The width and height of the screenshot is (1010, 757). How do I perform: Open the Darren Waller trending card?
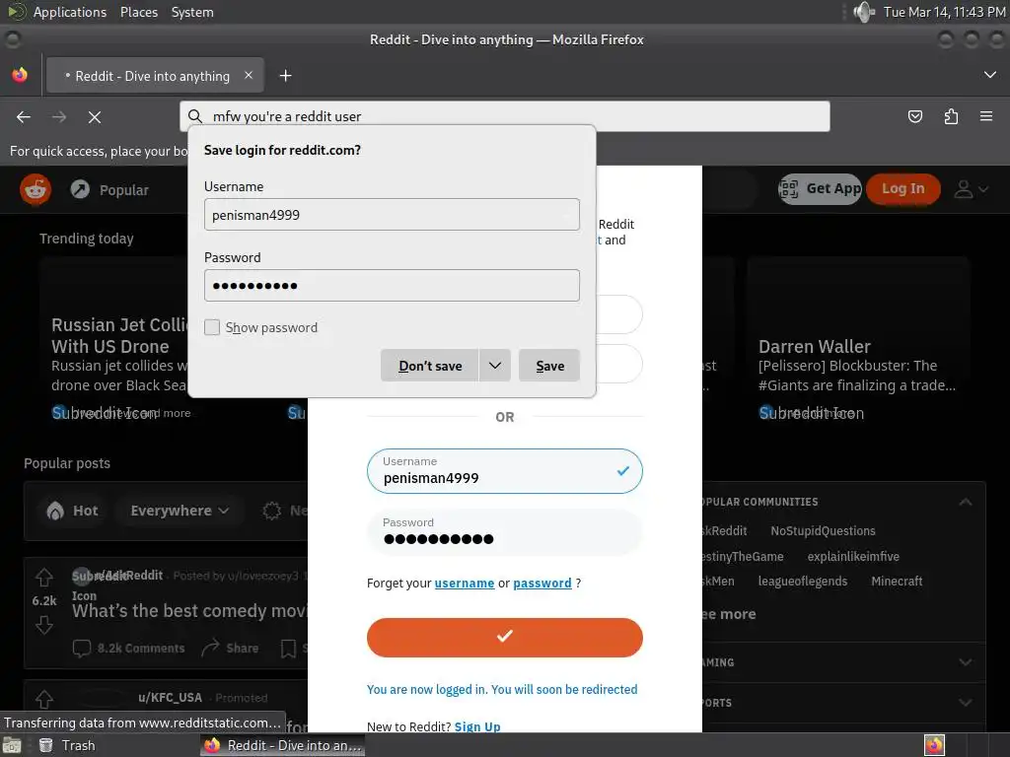point(858,341)
